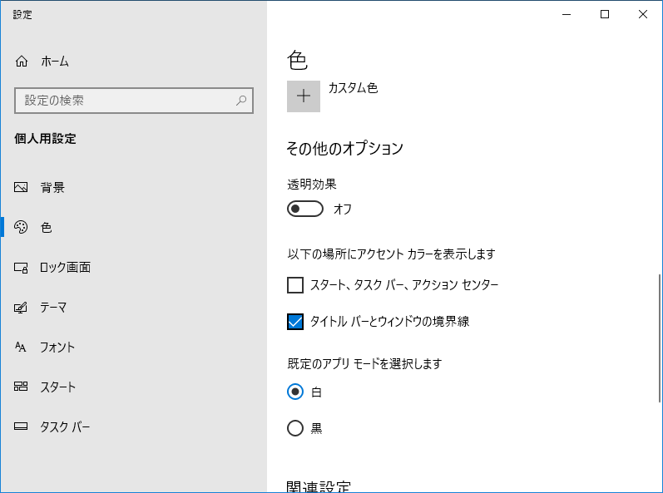The height and width of the screenshot is (493, 663).
Task: Click the vertical scrollbar thumb
Action: pos(660,338)
